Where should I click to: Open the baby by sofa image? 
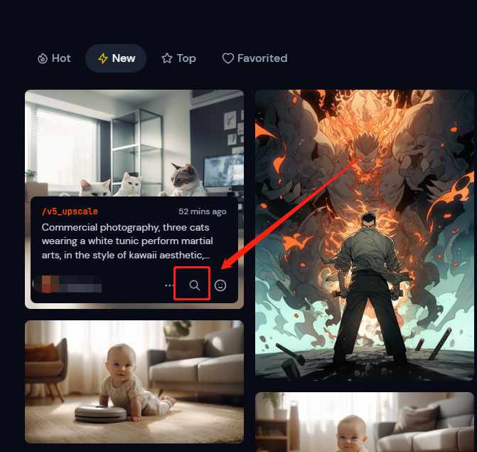(x=365, y=422)
